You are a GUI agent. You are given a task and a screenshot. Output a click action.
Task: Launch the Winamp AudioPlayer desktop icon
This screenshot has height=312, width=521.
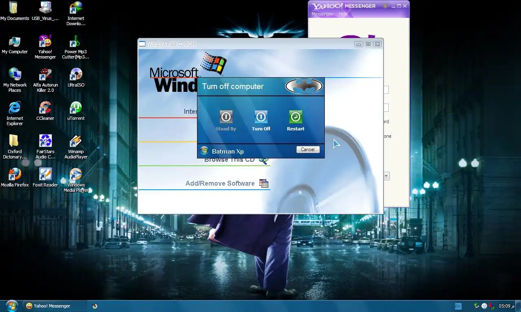(76, 147)
